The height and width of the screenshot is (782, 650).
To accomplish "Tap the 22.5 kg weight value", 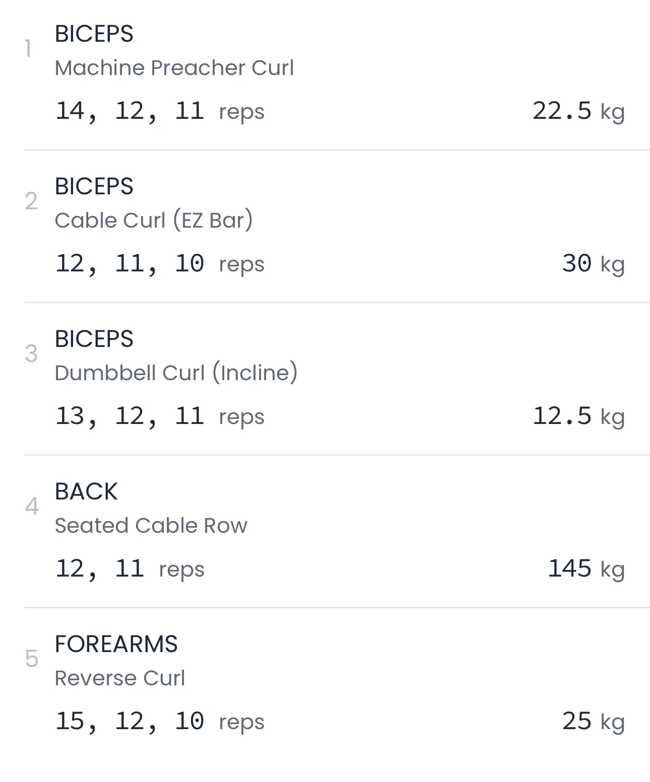I will [578, 111].
